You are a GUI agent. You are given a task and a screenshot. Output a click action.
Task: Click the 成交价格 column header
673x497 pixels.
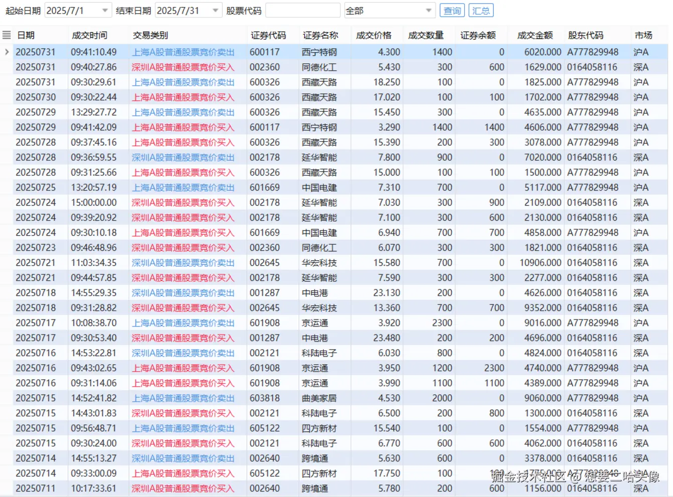[x=373, y=35]
